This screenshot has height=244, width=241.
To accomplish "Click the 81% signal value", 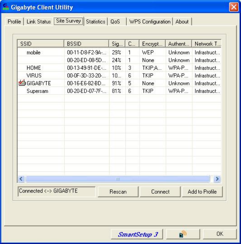I will coord(116,91).
